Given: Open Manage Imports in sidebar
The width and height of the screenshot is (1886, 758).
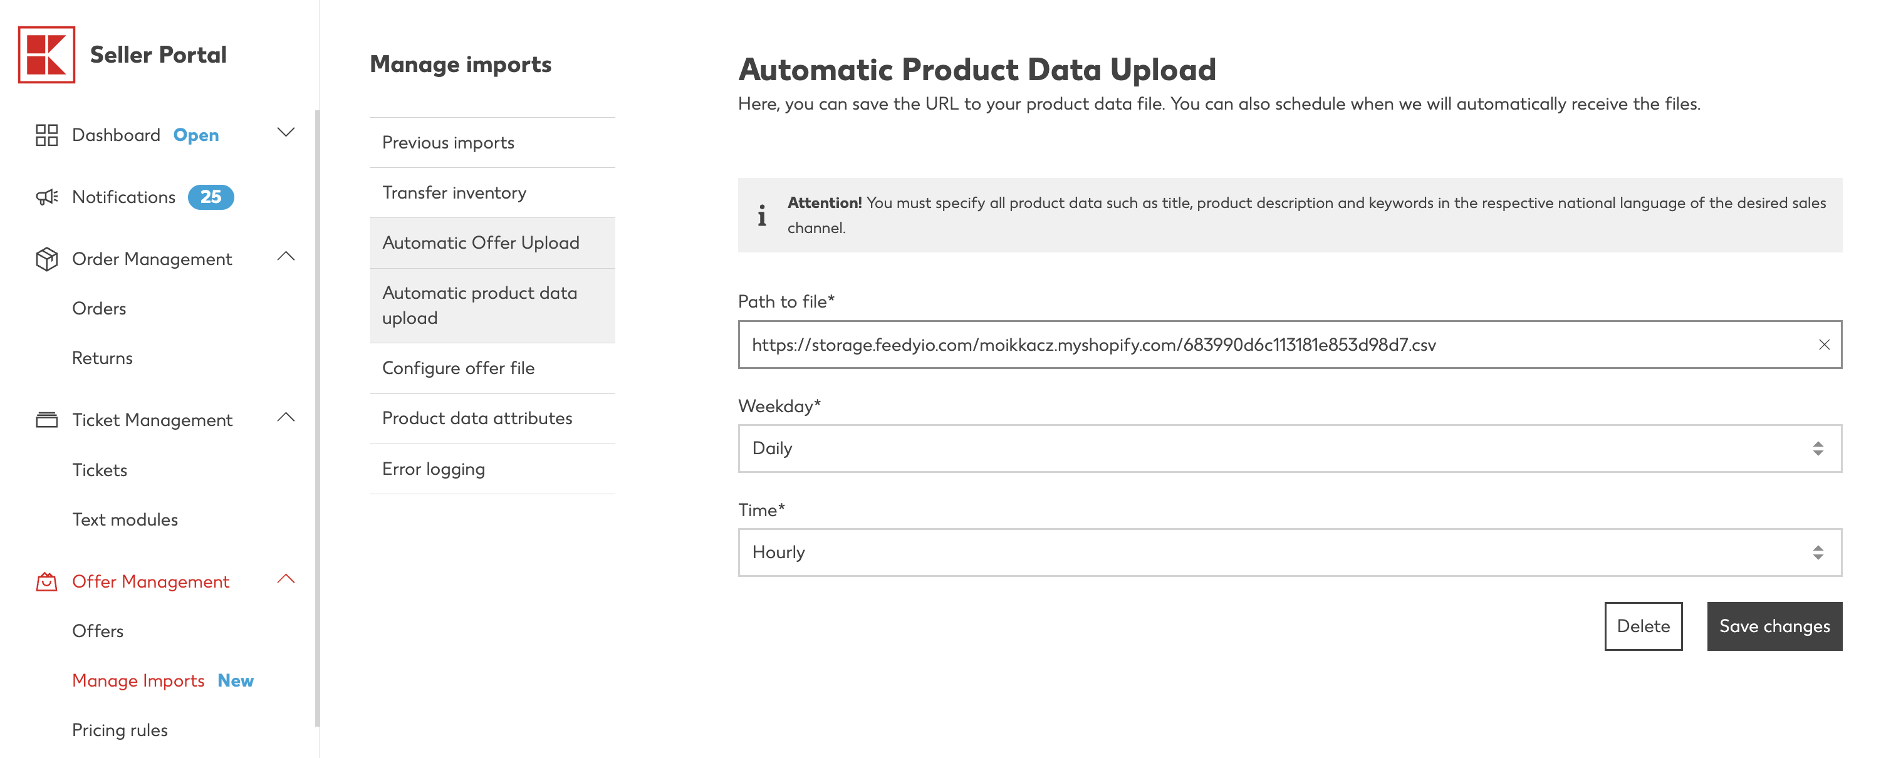Looking at the screenshot, I should [138, 680].
